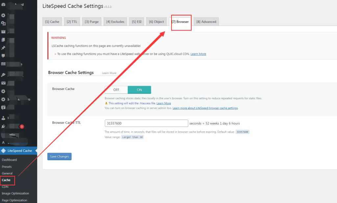
Task: Click the letter A sidebar icon
Action: pyautogui.click(x=3, y=143)
